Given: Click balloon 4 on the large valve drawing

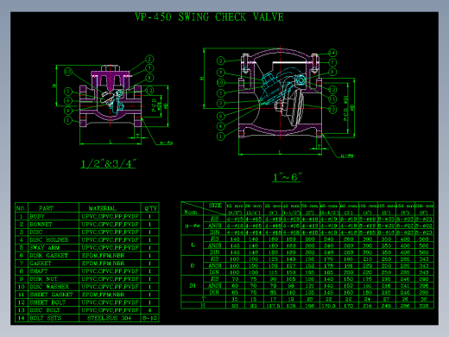Looking at the screenshot, I should pyautogui.click(x=220, y=126).
